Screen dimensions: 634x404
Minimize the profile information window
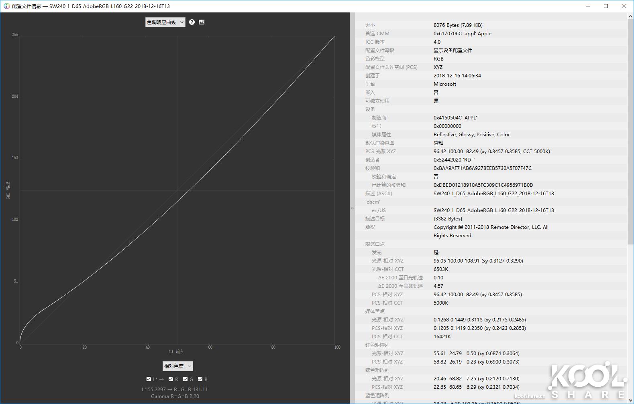pyautogui.click(x=588, y=6)
